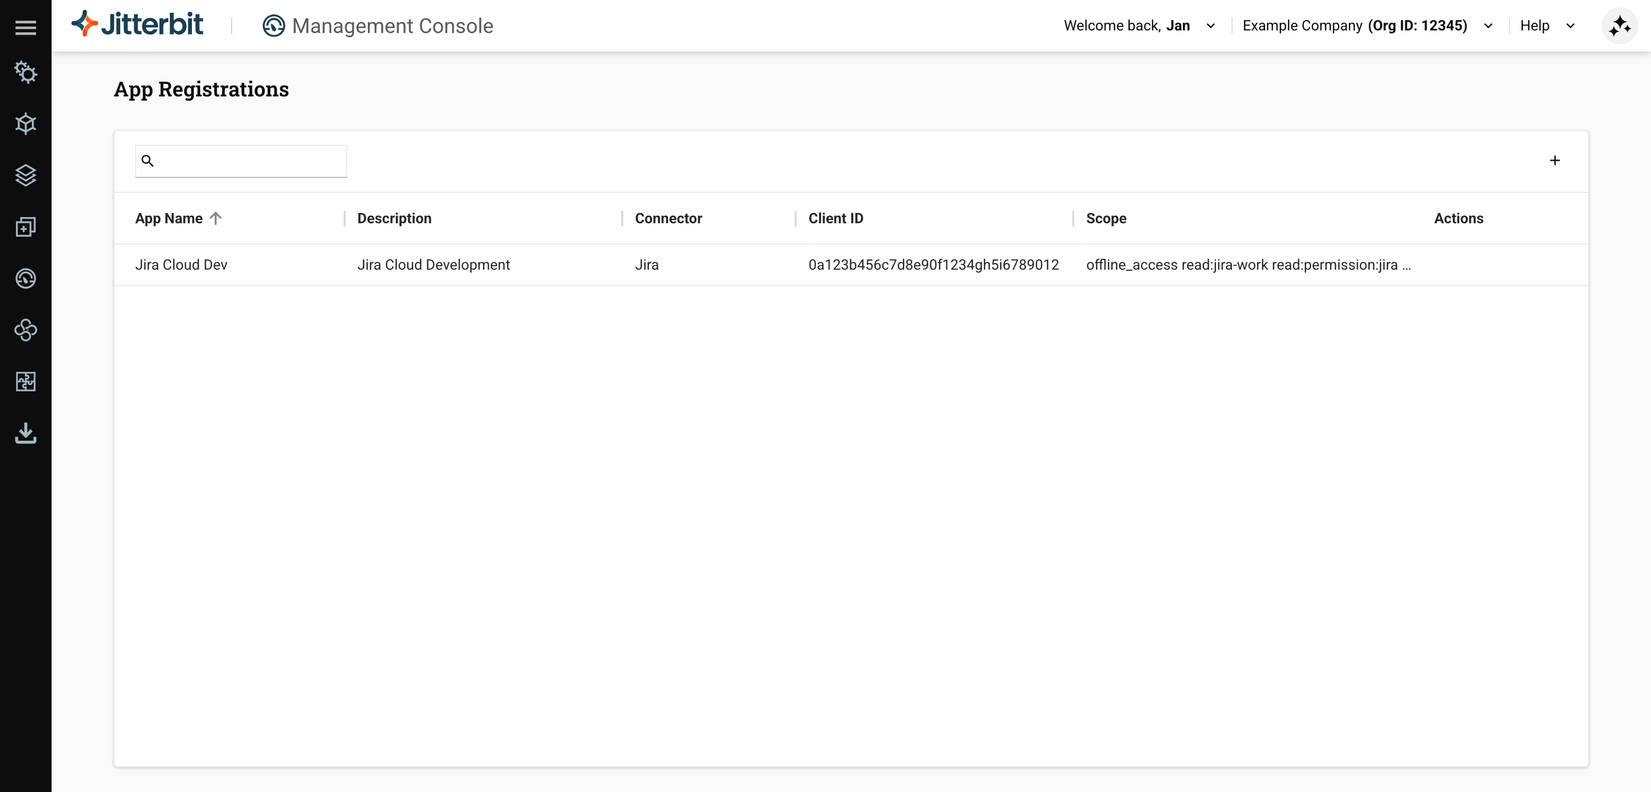Click the Scope column header
This screenshot has height=792, width=1651.
pyautogui.click(x=1106, y=219)
